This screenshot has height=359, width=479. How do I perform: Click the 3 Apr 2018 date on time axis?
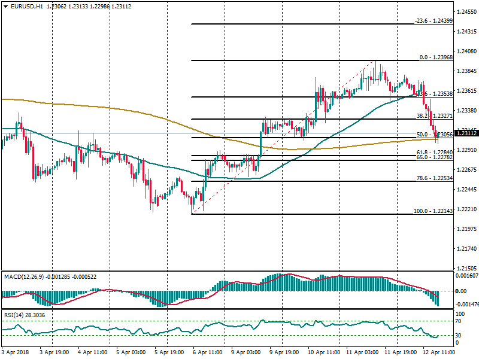tap(16, 354)
